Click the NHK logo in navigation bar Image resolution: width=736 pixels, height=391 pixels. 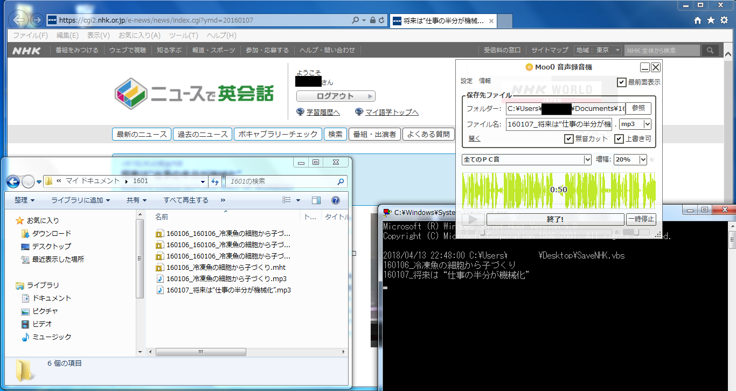(26, 50)
